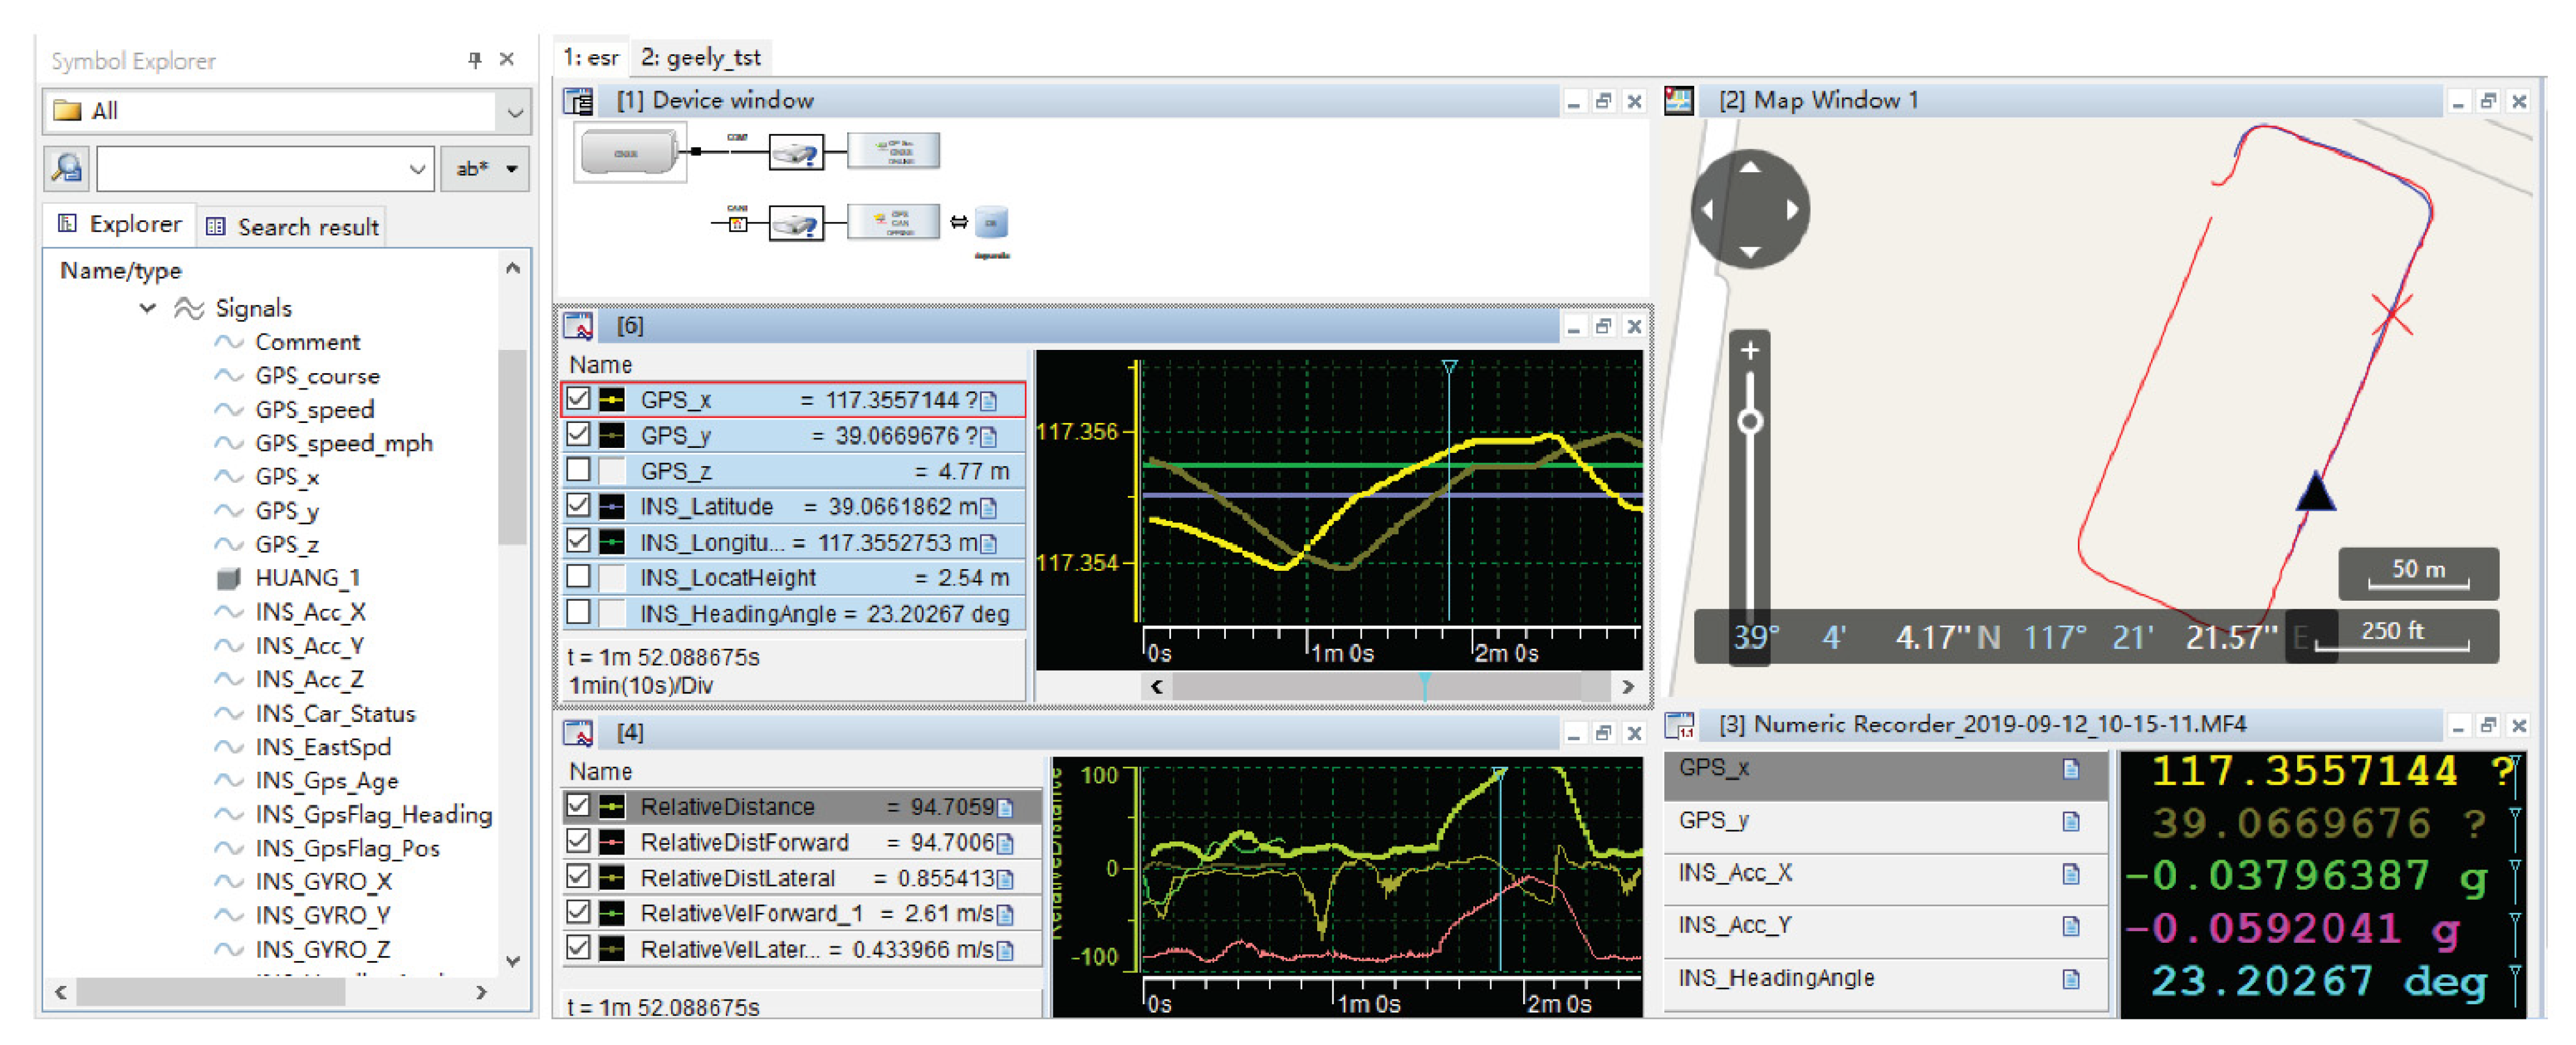
Task: Switch to the geely_tst tab
Action: (700, 58)
